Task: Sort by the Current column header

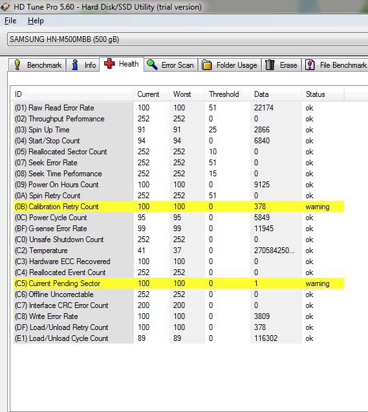Action: click(x=151, y=94)
